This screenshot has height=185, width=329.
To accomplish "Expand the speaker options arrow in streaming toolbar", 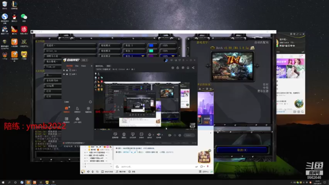I will point(162,135).
